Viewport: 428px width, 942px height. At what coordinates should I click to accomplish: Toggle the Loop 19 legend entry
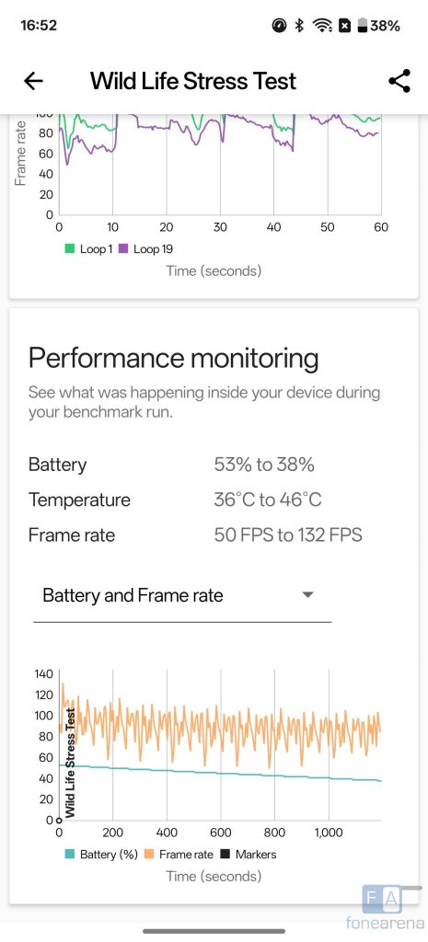[x=147, y=248]
